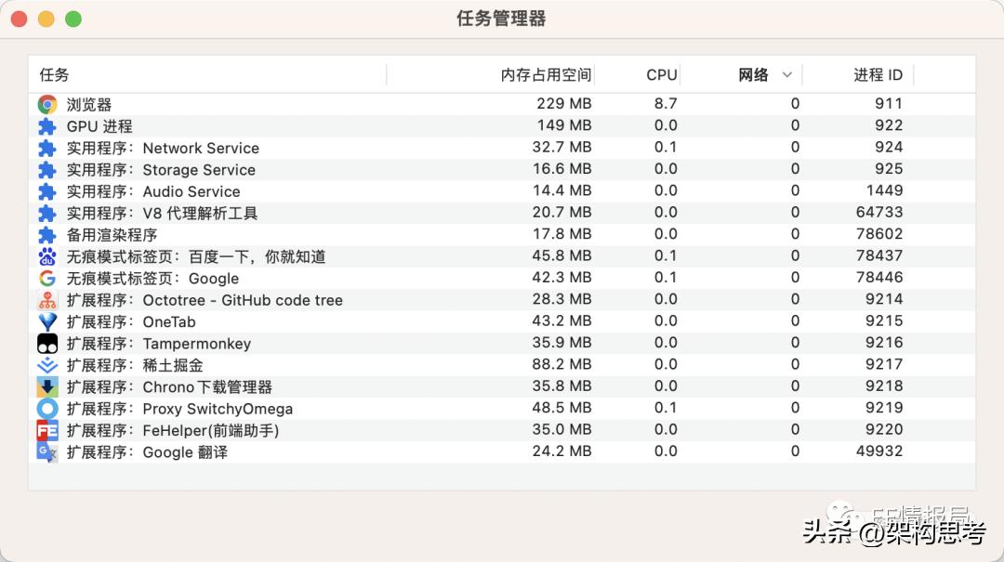Minimize the 任务管理器 window

coord(46,19)
